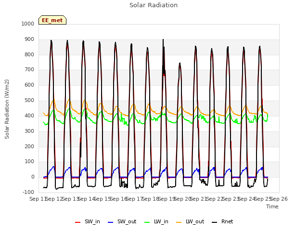The image size is (308, 231).
Task: Click the 800 y-axis tick label
Action: pos(29,54)
